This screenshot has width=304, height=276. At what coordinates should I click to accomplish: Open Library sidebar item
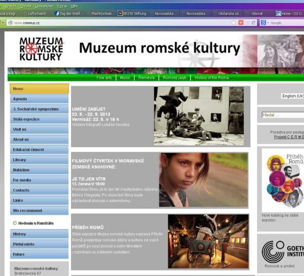(39, 160)
